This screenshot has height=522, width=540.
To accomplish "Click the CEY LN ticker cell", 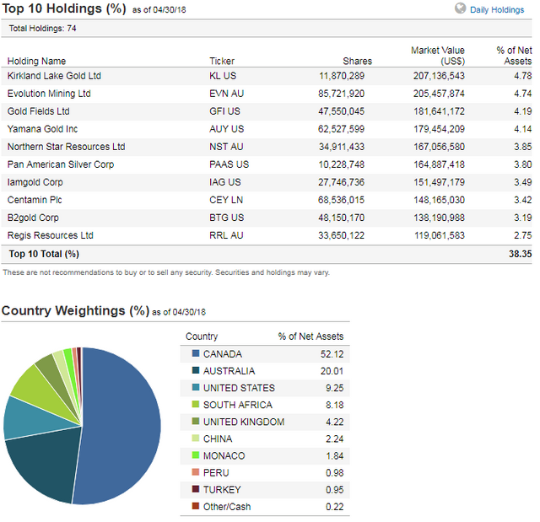I will click(x=226, y=200).
